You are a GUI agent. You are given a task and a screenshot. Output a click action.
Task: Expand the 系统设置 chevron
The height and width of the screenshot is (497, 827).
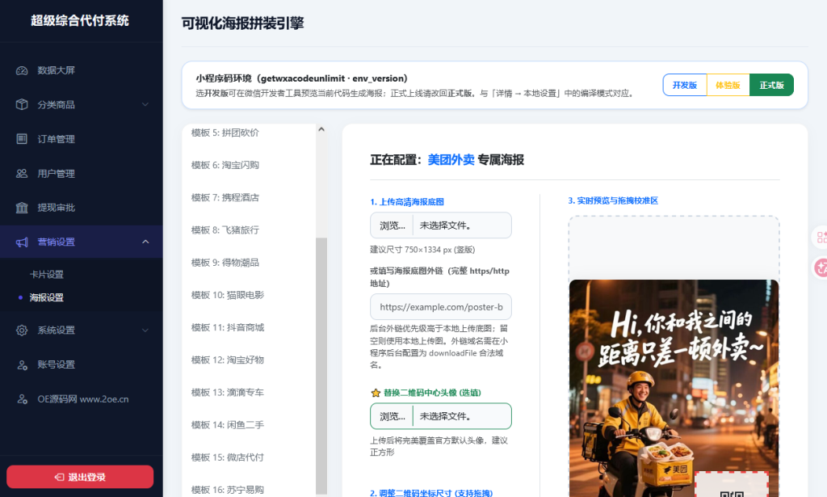(x=145, y=331)
